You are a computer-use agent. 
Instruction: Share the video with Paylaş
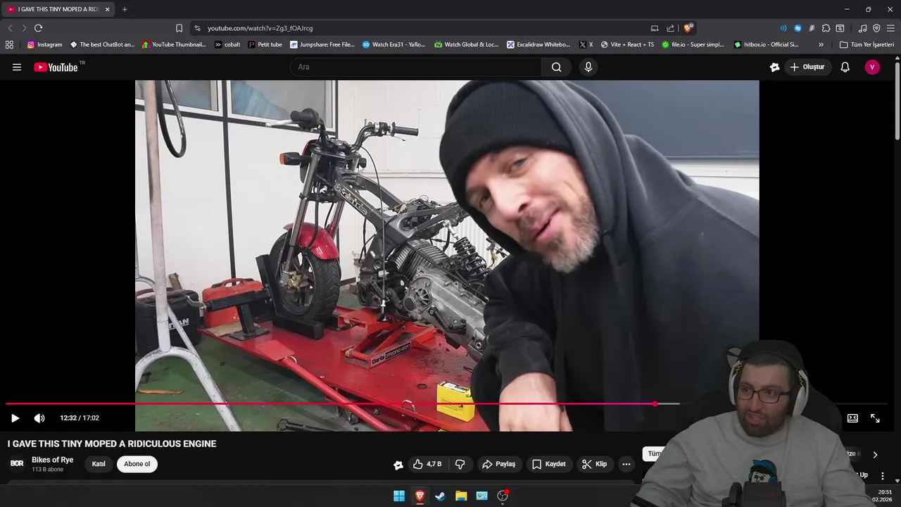(498, 464)
